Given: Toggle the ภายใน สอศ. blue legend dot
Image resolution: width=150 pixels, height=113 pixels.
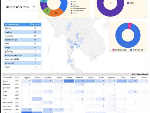Looking at the screenshot, I should click(x=131, y=50).
